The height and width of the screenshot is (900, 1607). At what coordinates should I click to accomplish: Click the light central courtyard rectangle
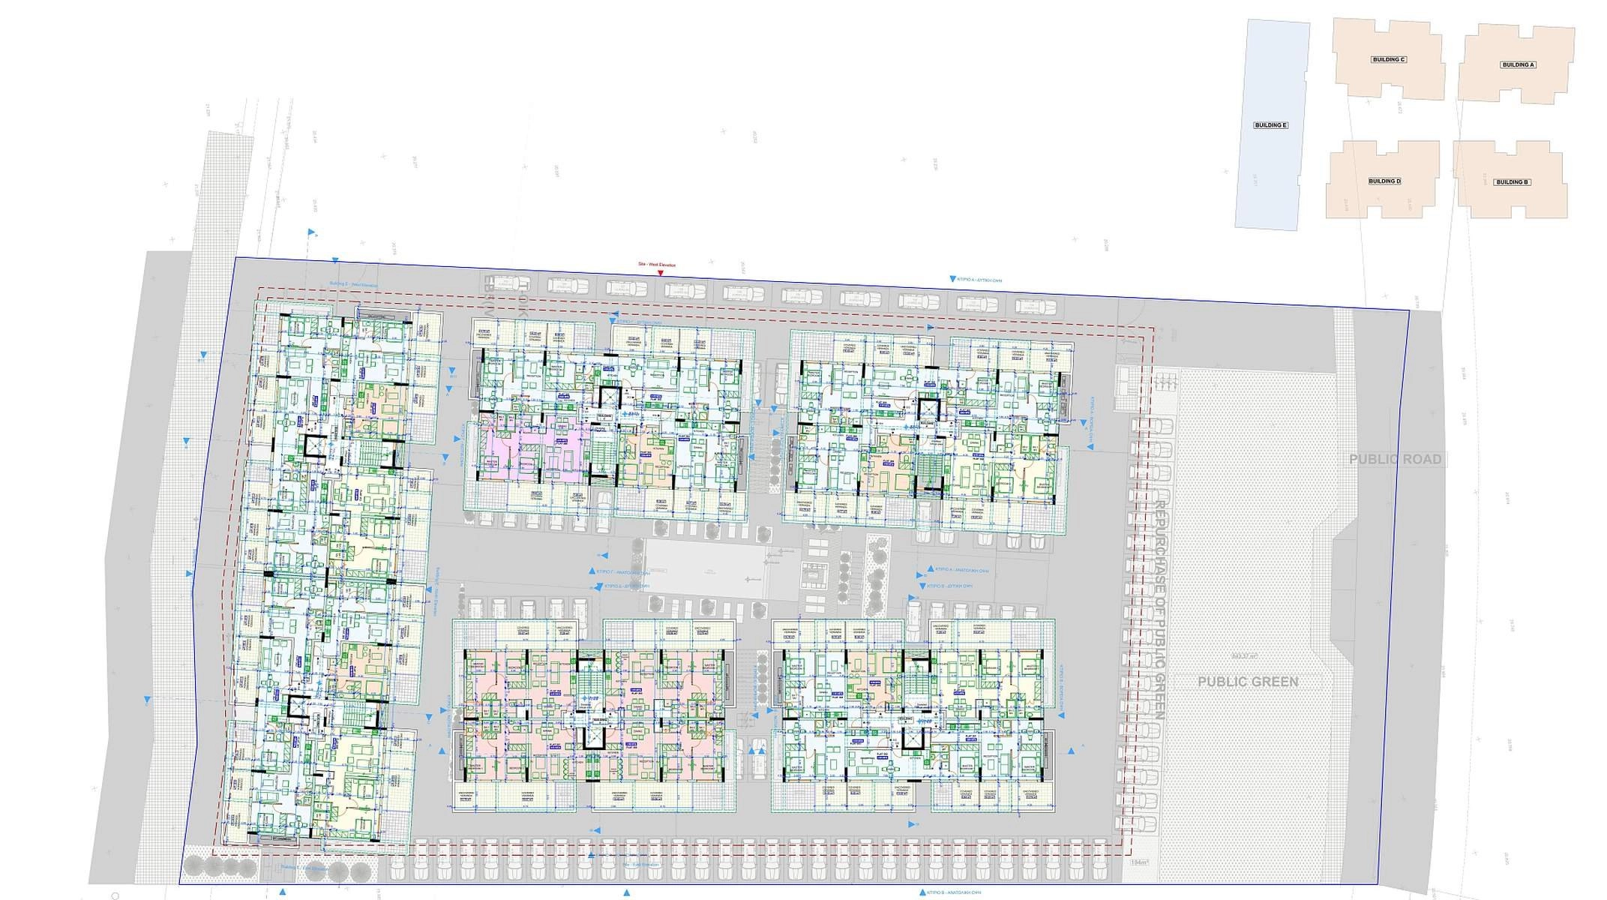tap(705, 568)
